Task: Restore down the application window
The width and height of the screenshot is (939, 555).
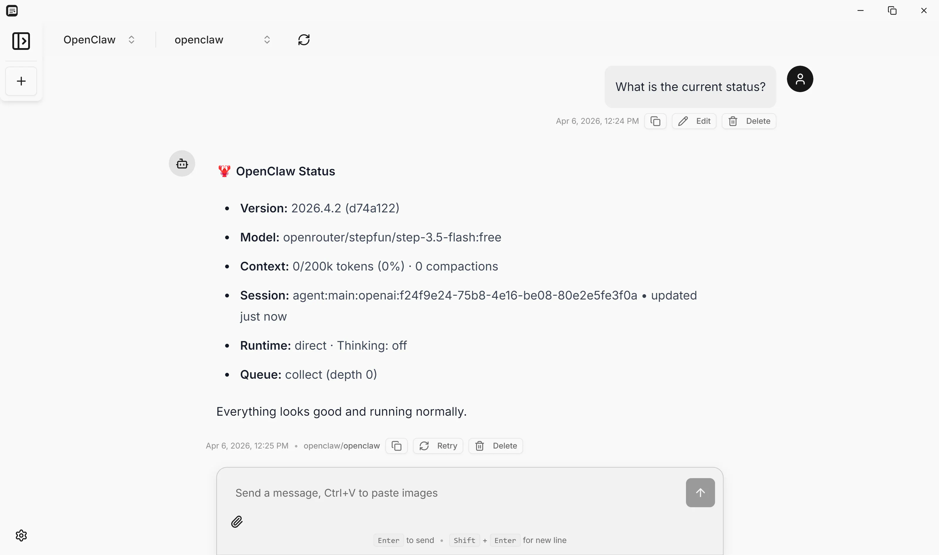Action: tap(892, 11)
